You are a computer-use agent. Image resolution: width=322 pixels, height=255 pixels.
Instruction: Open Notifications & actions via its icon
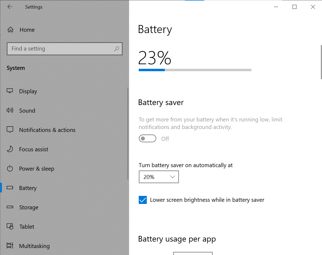click(x=10, y=130)
